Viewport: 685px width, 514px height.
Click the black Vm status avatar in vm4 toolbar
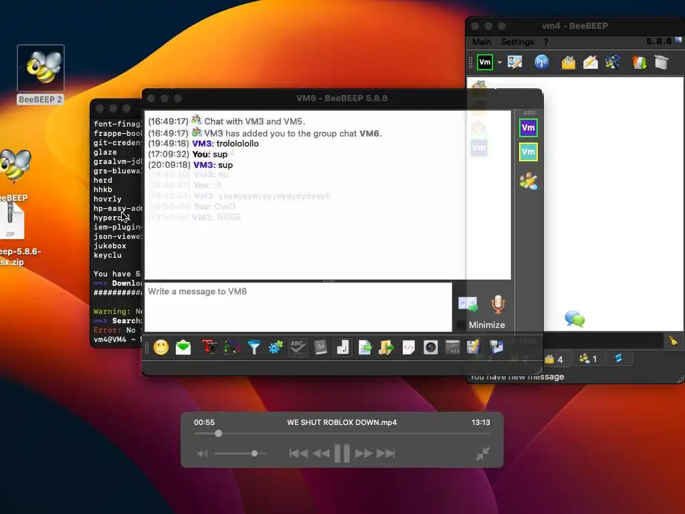click(x=485, y=62)
